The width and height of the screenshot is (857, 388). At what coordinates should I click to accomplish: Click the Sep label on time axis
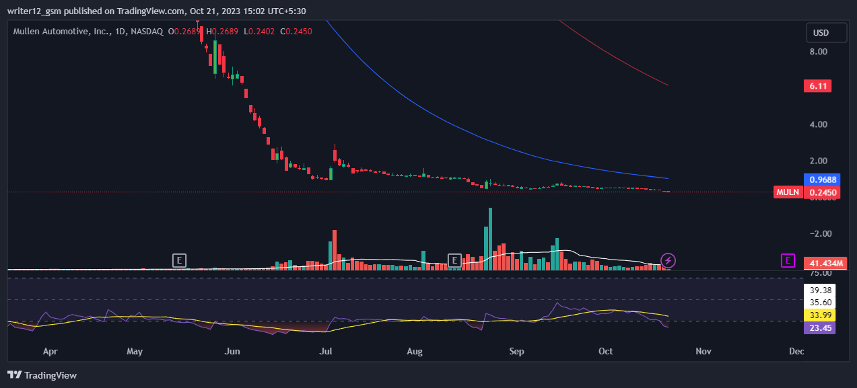point(516,351)
